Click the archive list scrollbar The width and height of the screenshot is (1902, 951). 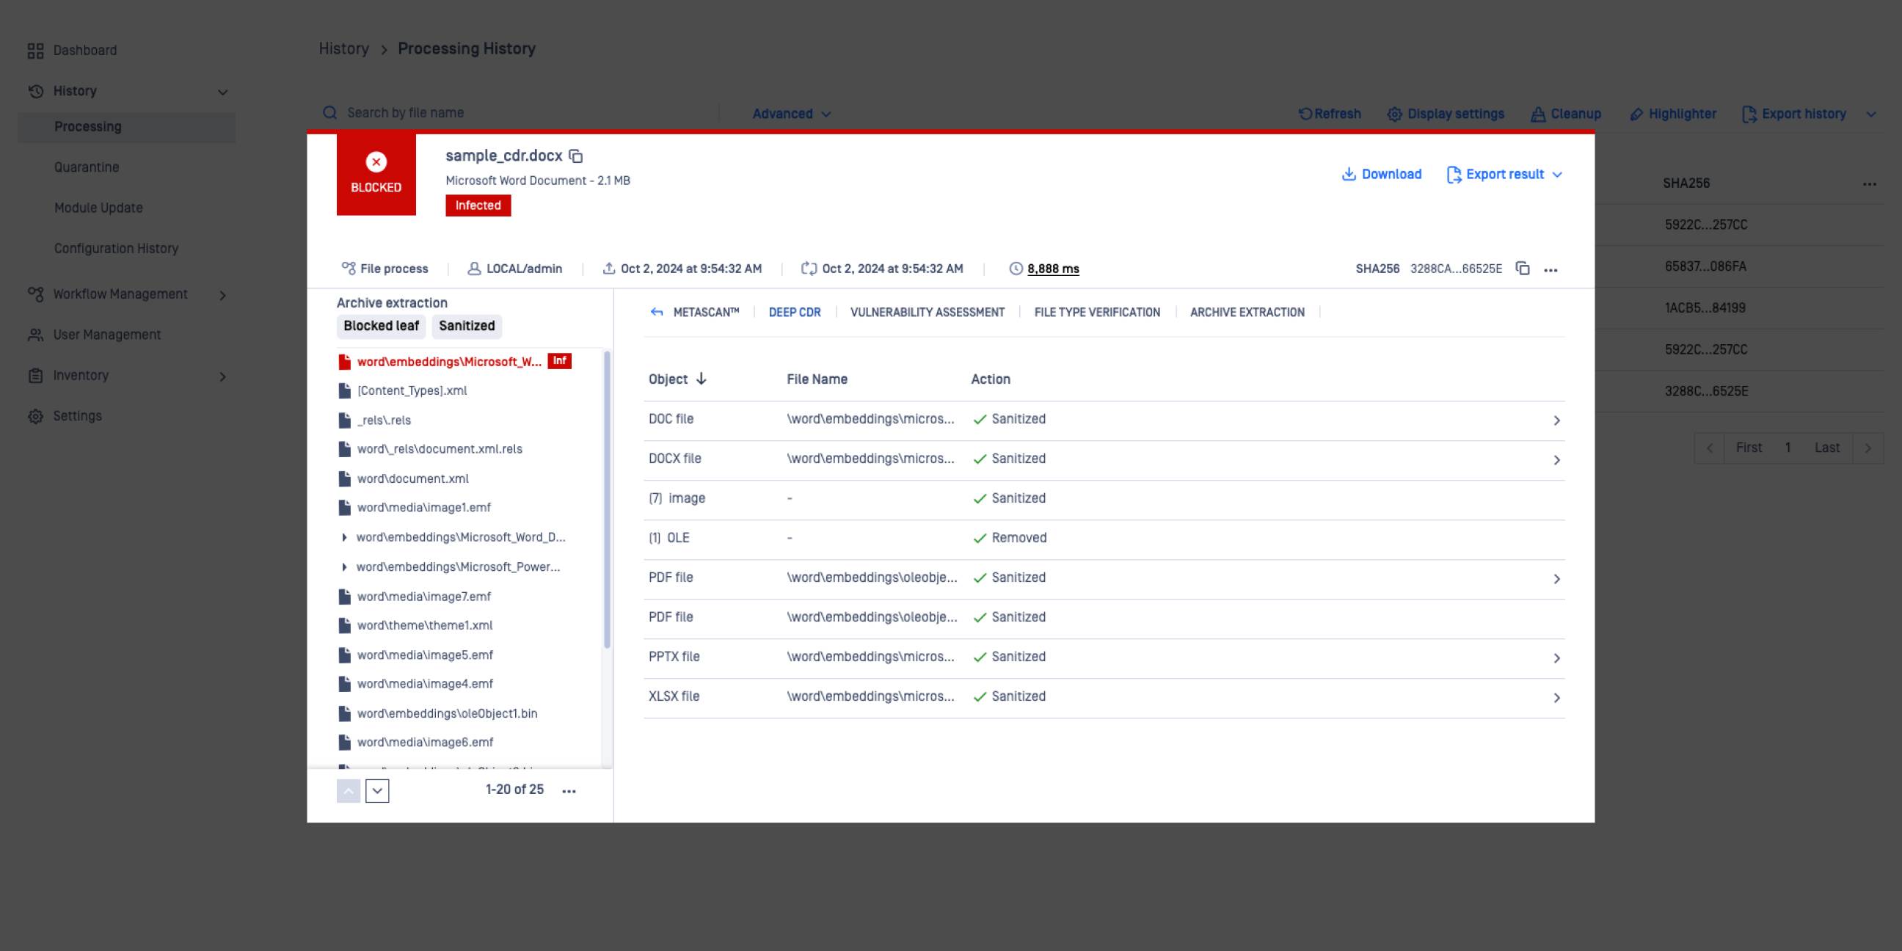pyautogui.click(x=607, y=500)
